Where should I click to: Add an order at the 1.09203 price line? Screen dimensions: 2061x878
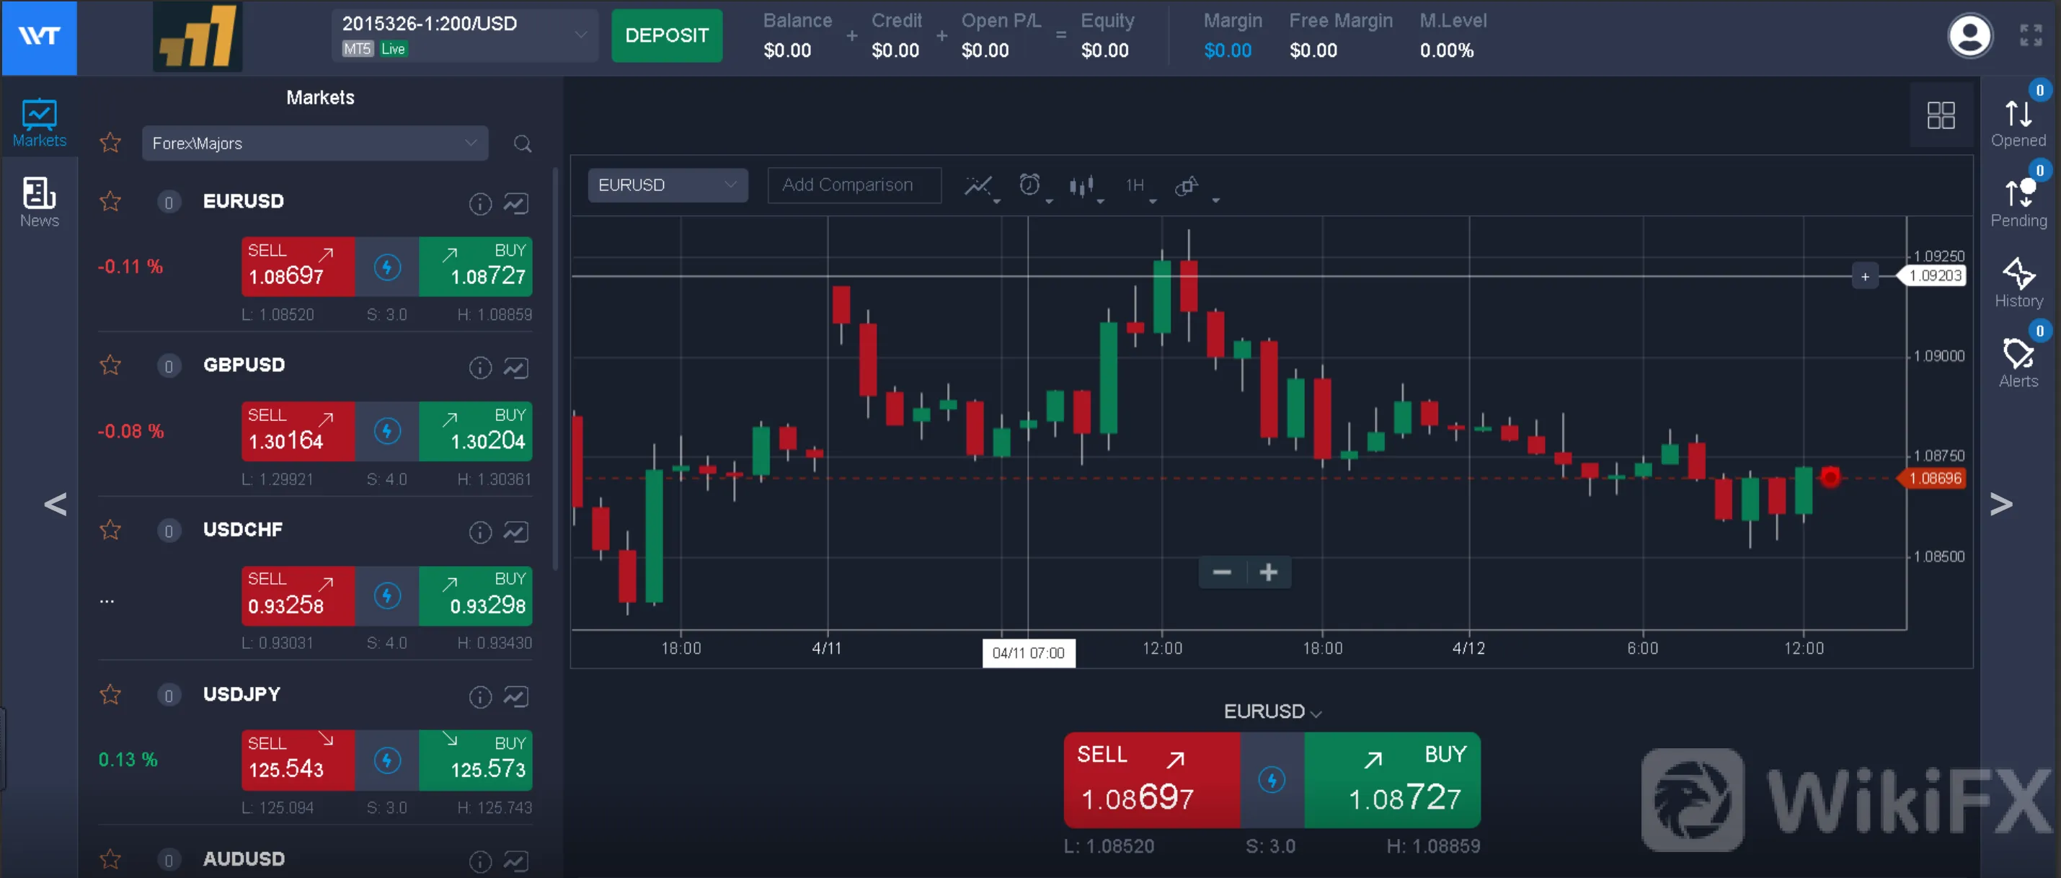click(x=1865, y=276)
